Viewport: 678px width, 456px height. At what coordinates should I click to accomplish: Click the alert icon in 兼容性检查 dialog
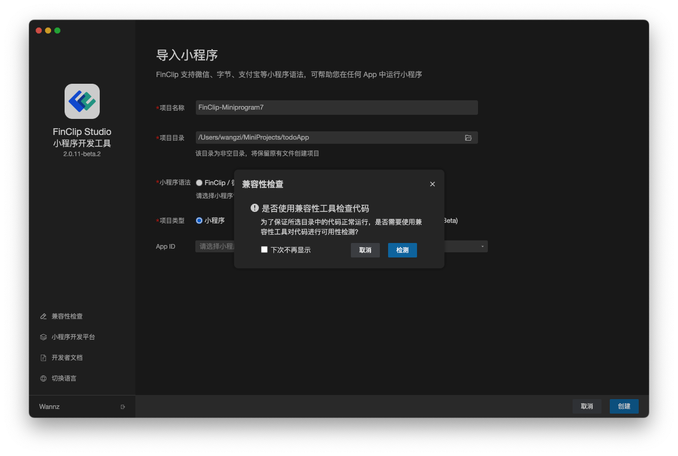tap(254, 207)
